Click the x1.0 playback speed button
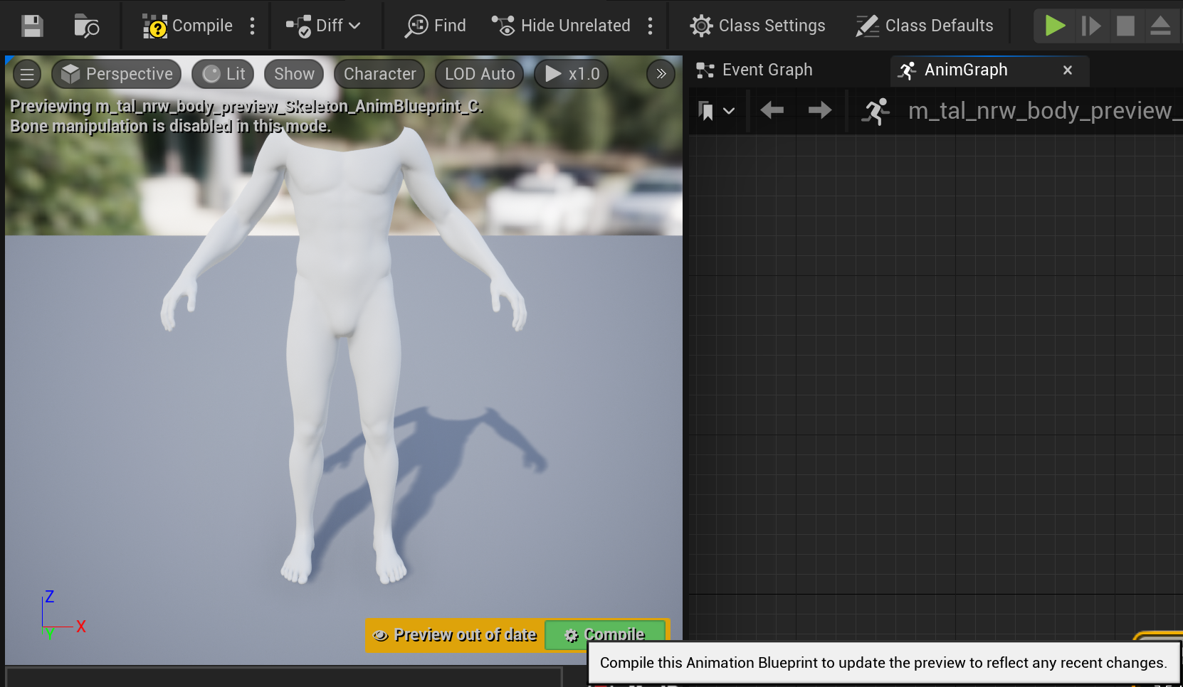The width and height of the screenshot is (1183, 687). point(572,74)
